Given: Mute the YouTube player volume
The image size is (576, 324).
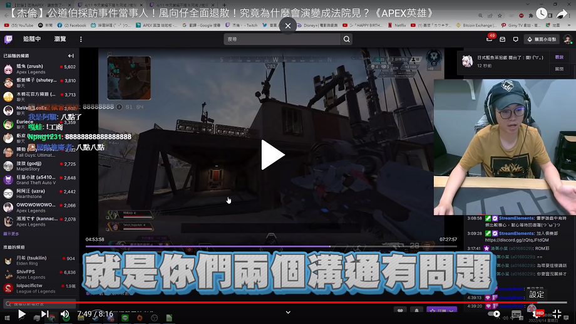Looking at the screenshot, I should 65,314.
